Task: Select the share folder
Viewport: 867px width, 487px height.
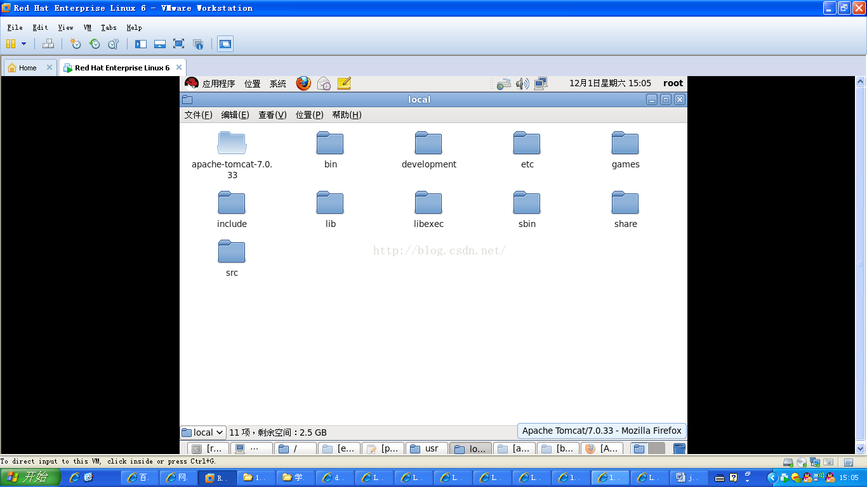Action: click(625, 210)
